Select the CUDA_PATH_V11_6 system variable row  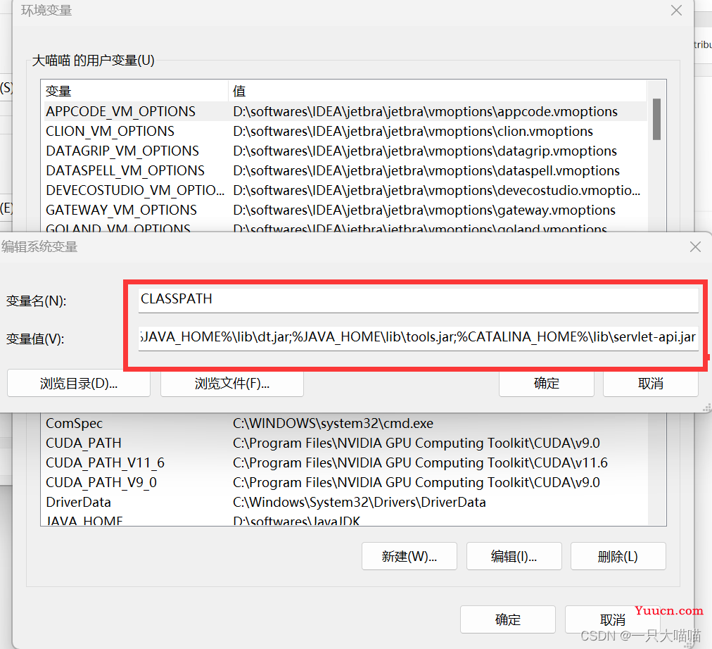[344, 462]
